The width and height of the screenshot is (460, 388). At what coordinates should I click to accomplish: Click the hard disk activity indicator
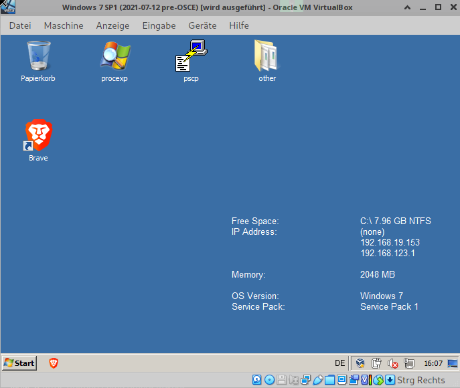[256, 380]
